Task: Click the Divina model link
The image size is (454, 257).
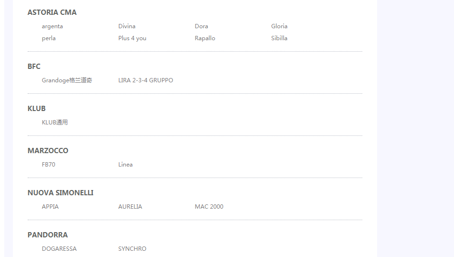Action: tap(127, 26)
